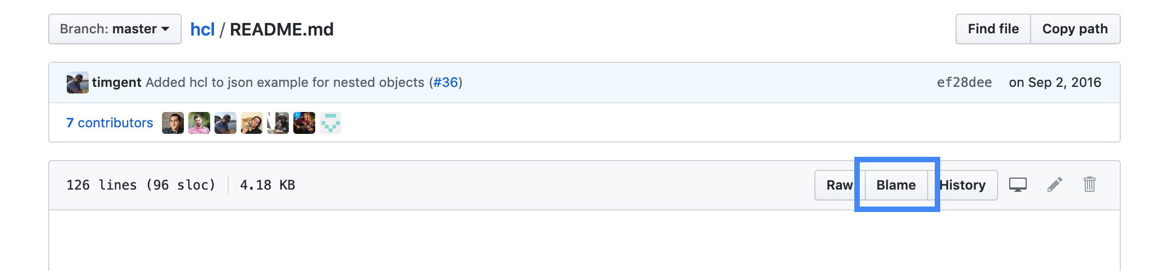Image resolution: width=1175 pixels, height=271 pixels.
Task: Go to the hcl repository root link
Action: pos(202,29)
